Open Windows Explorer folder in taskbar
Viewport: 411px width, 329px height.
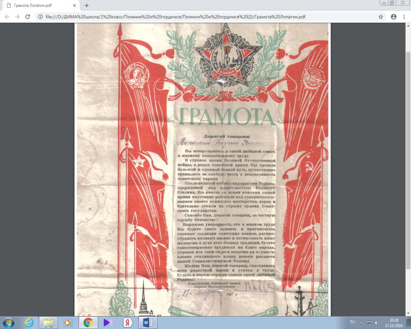point(48,322)
